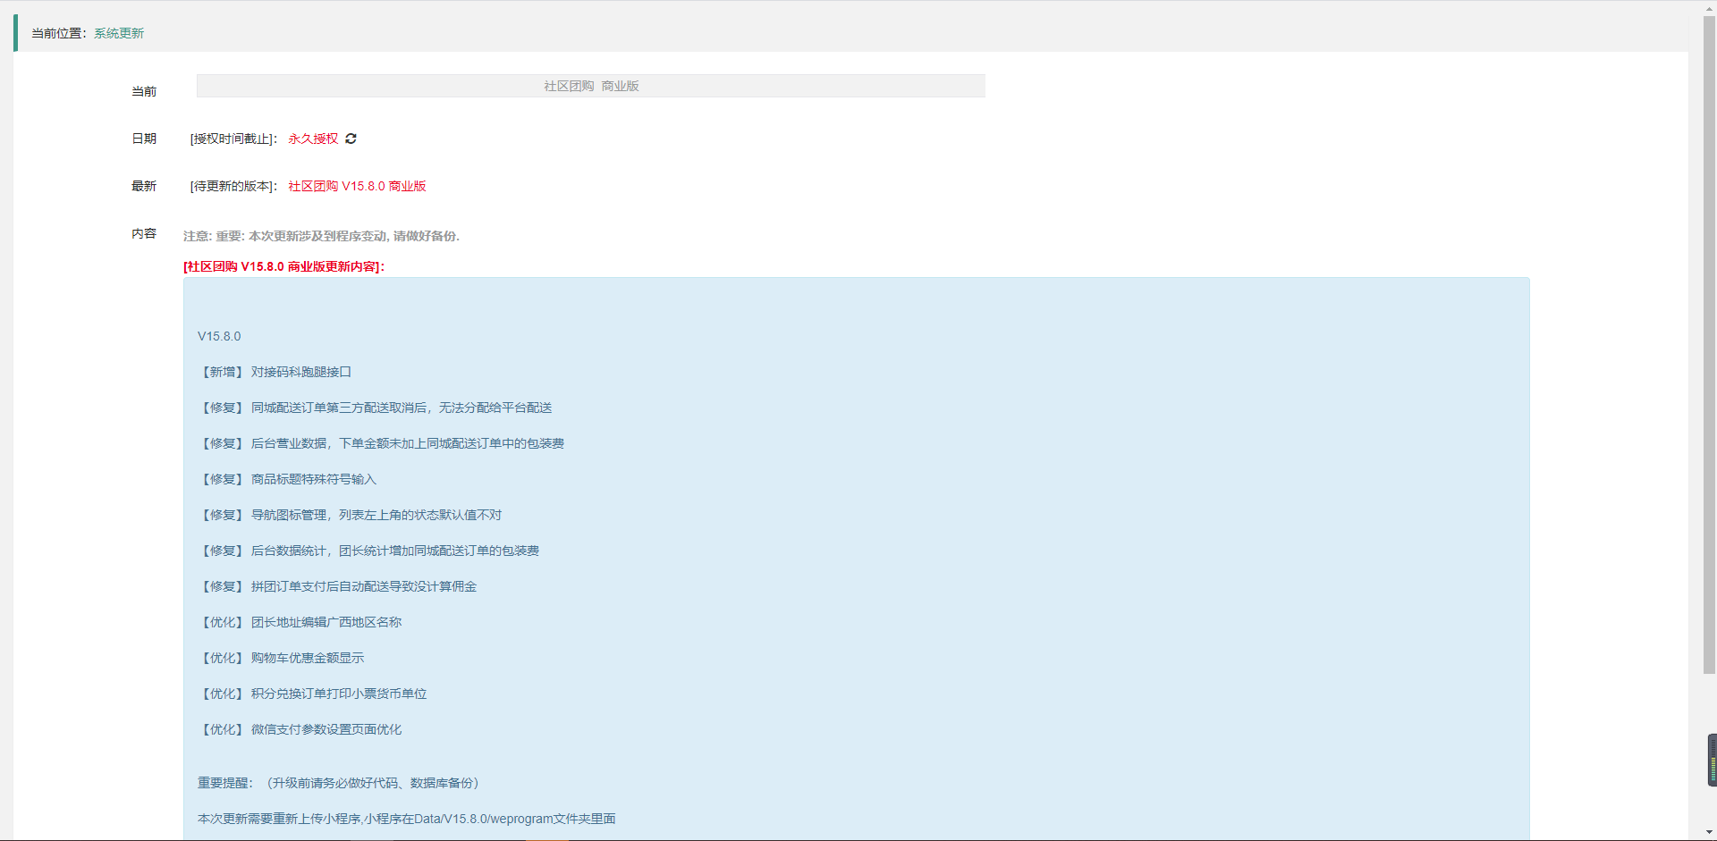Click the 重要提醒 backup reminder text
Image resolution: width=1717 pixels, height=841 pixels.
341,783
